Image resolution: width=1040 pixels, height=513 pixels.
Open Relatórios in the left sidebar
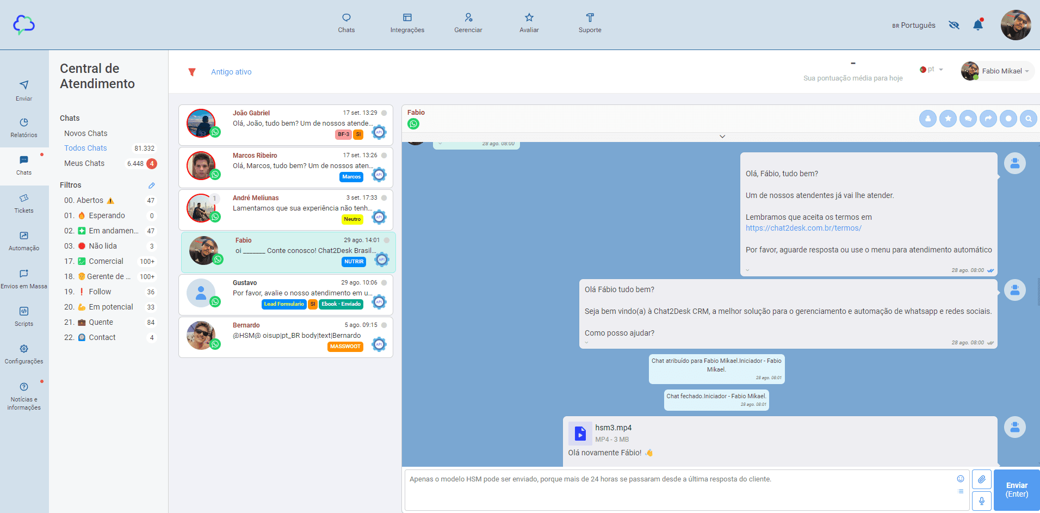[x=24, y=127]
